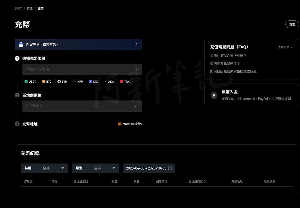This screenshot has width=300, height=208.
Task: Click step heading 選擇充幣幣種
Action: (34, 59)
